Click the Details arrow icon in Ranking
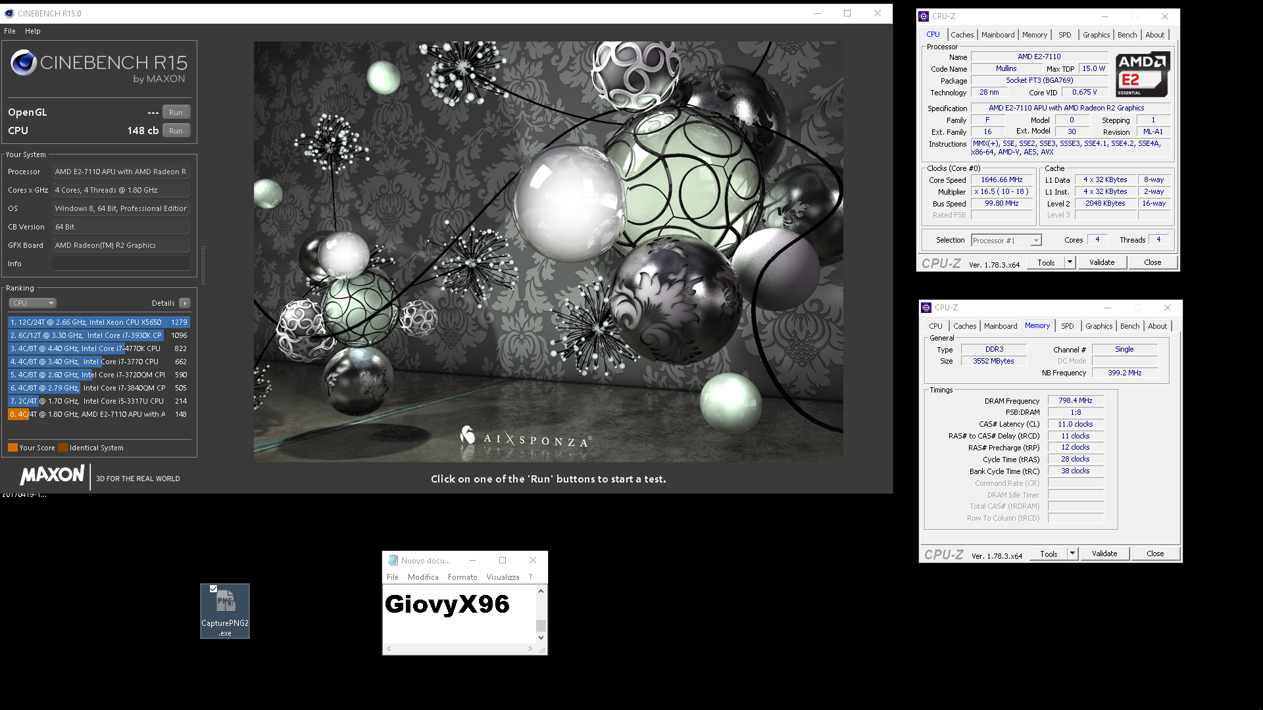The width and height of the screenshot is (1263, 710). [x=185, y=303]
